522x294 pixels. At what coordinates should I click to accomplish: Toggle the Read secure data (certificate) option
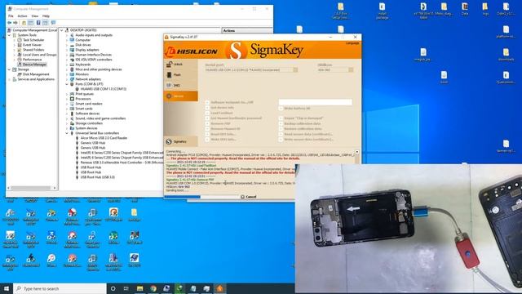click(281, 134)
